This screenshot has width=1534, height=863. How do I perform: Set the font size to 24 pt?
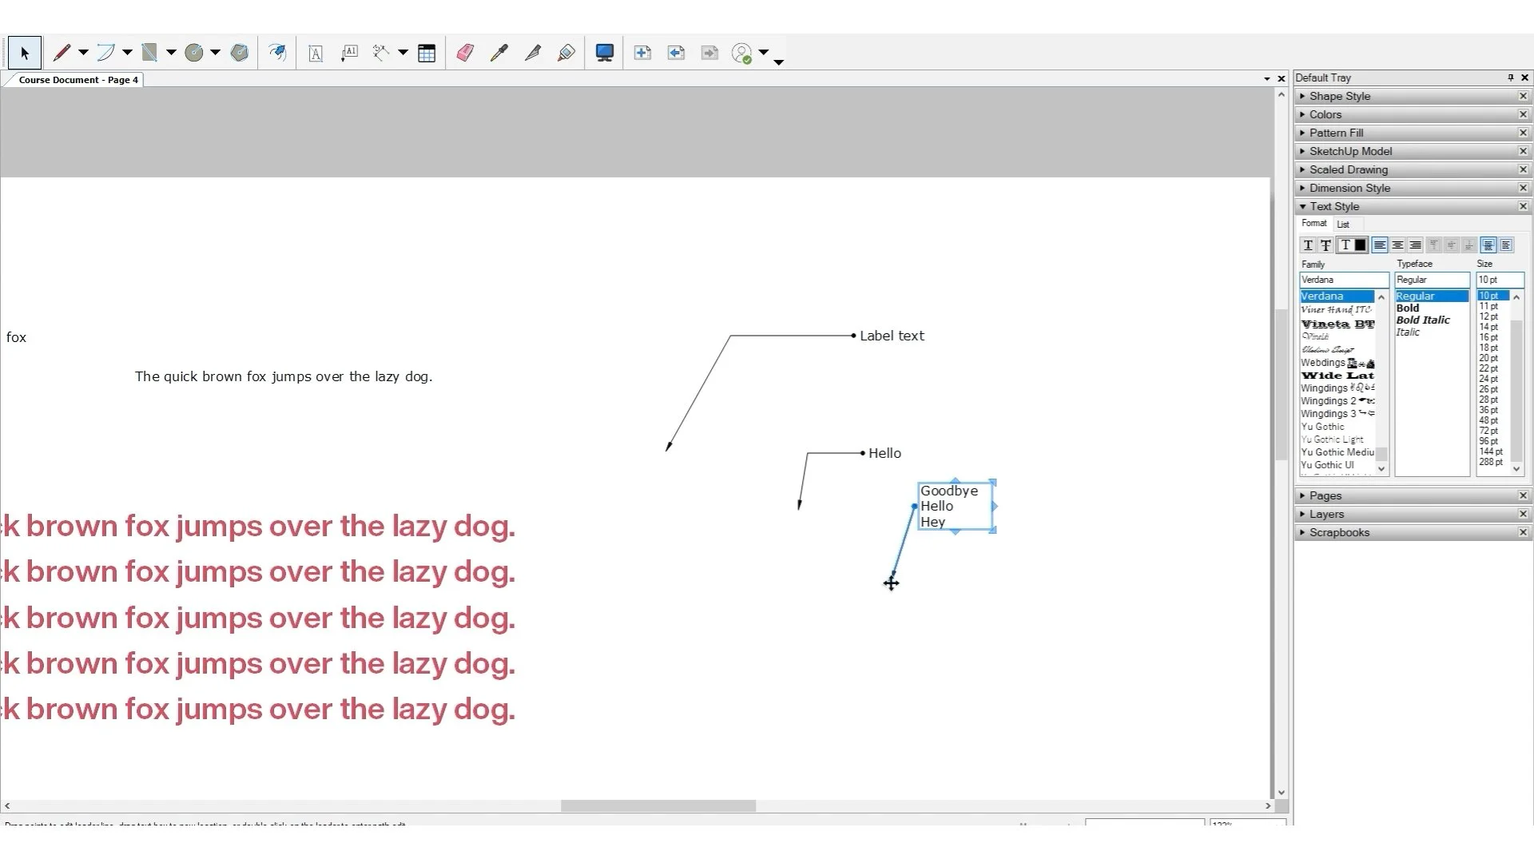(x=1489, y=379)
